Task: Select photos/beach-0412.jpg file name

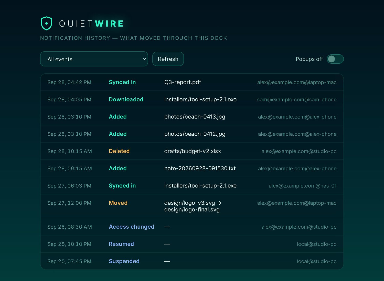Action: (x=195, y=134)
